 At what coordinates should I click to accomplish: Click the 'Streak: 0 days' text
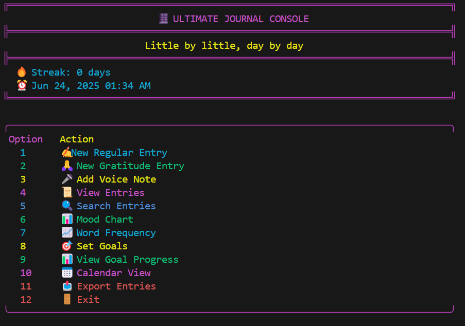[x=71, y=73]
